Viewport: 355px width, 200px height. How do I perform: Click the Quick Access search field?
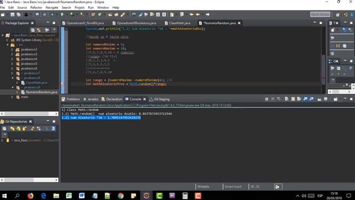320,14
